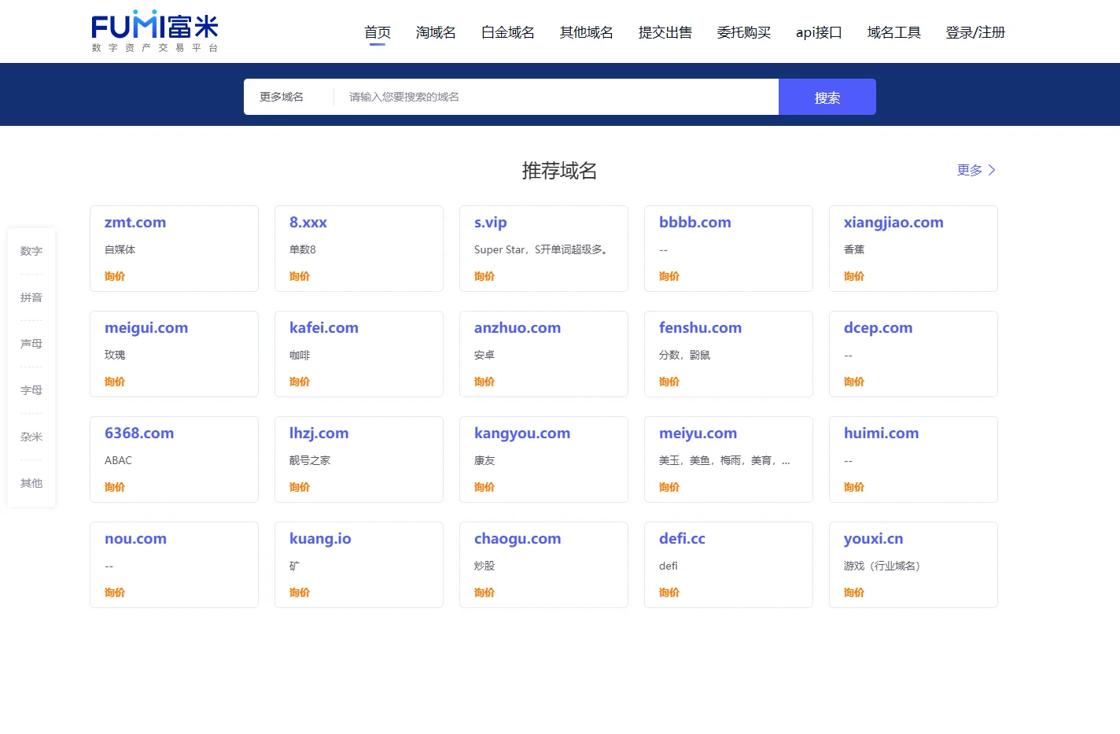Open the bbbb.com domain link
The width and height of the screenshot is (1120, 734).
click(x=695, y=223)
